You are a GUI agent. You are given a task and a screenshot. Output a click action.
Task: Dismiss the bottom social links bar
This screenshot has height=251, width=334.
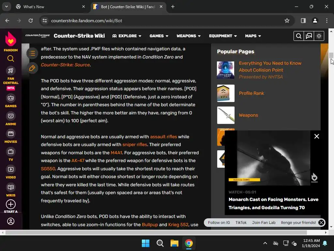coord(321,223)
